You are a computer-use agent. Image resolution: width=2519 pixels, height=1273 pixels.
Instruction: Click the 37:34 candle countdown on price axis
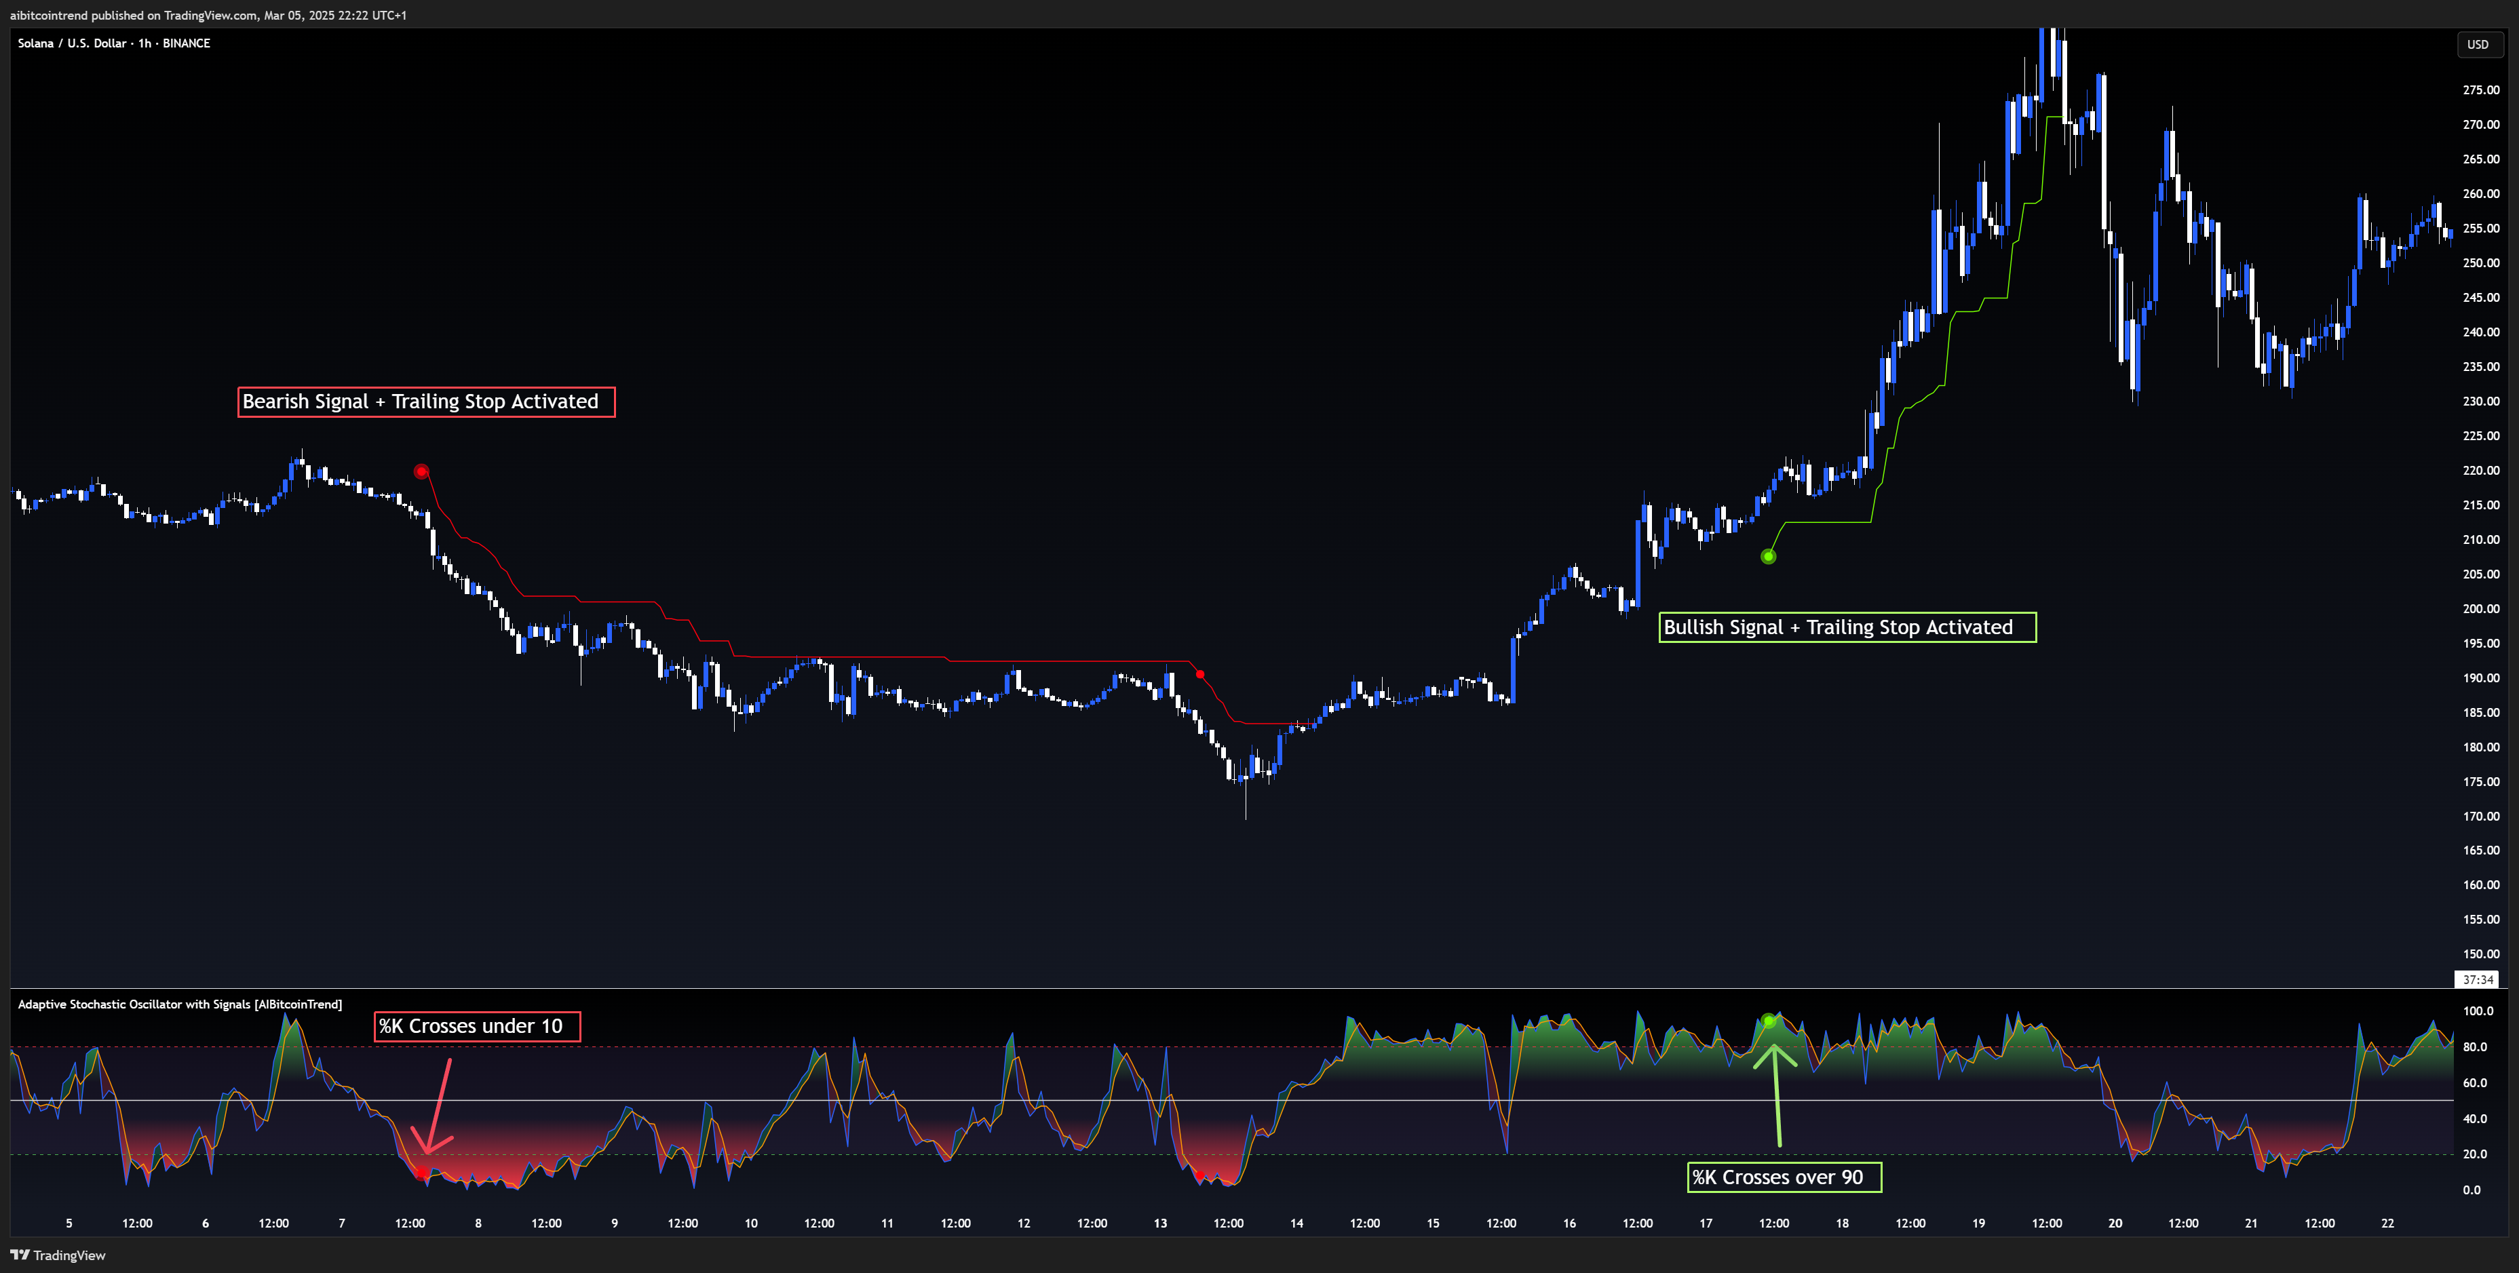tap(2477, 980)
